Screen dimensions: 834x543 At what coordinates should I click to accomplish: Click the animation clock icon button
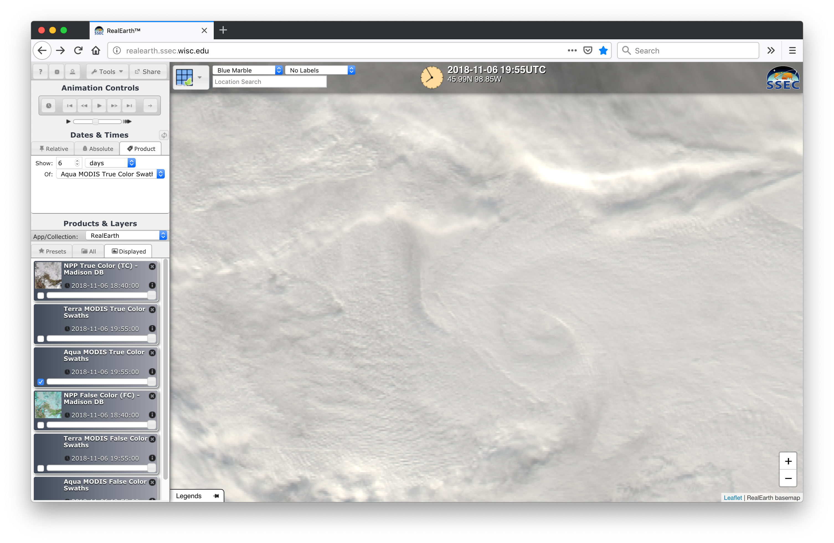pyautogui.click(x=49, y=105)
